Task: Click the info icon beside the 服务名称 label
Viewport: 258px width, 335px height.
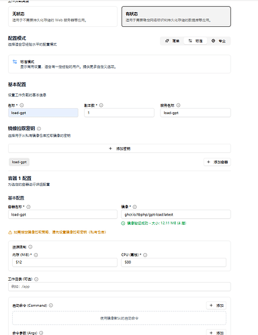Action: coord(178,105)
